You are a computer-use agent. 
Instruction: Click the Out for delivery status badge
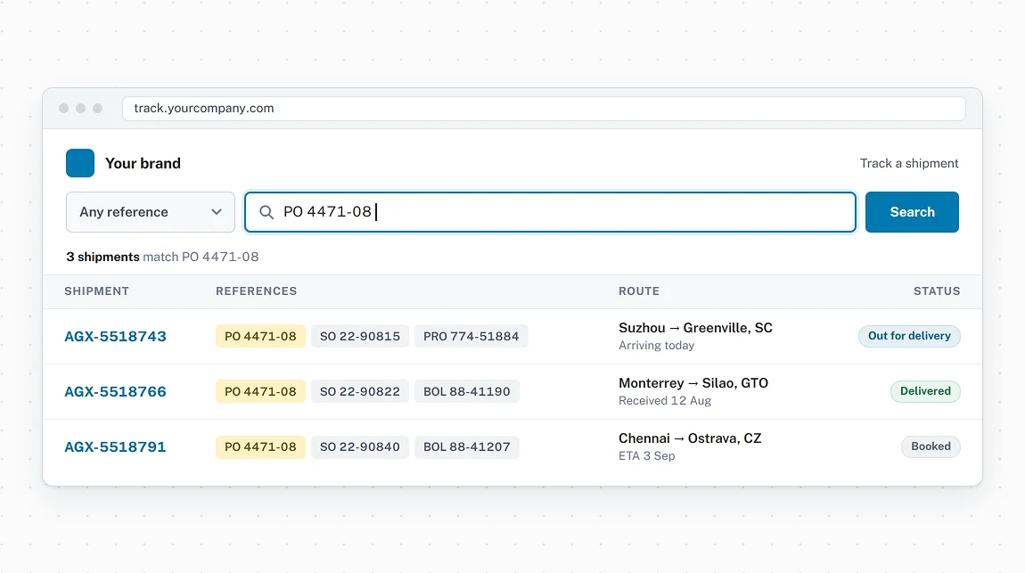[909, 336]
